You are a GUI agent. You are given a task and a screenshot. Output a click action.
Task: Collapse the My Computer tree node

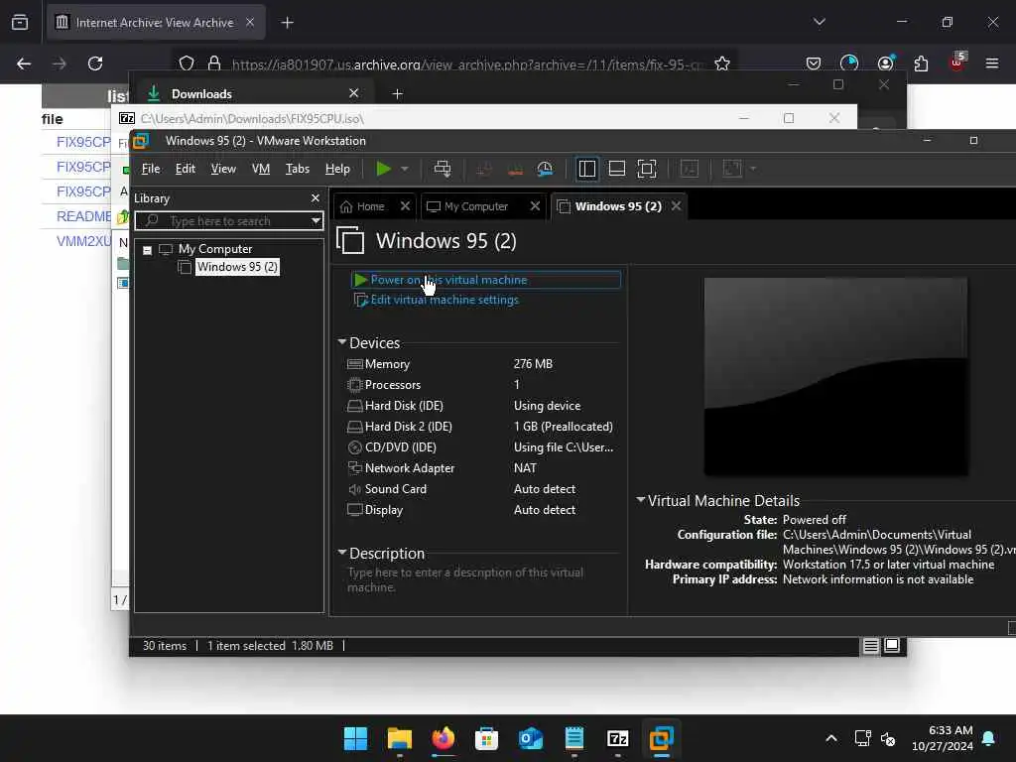click(148, 250)
